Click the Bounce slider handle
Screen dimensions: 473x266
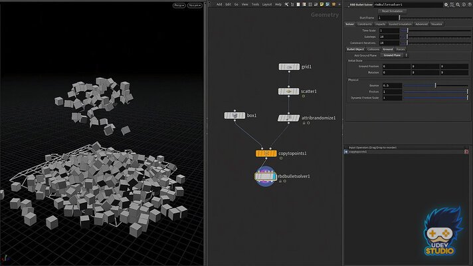tap(436, 85)
